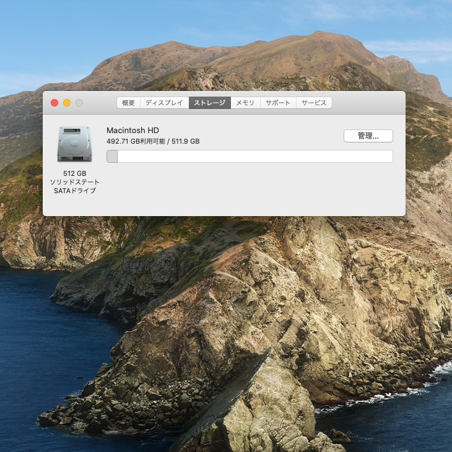
Task: Open the サービス tab
Action: tap(314, 103)
